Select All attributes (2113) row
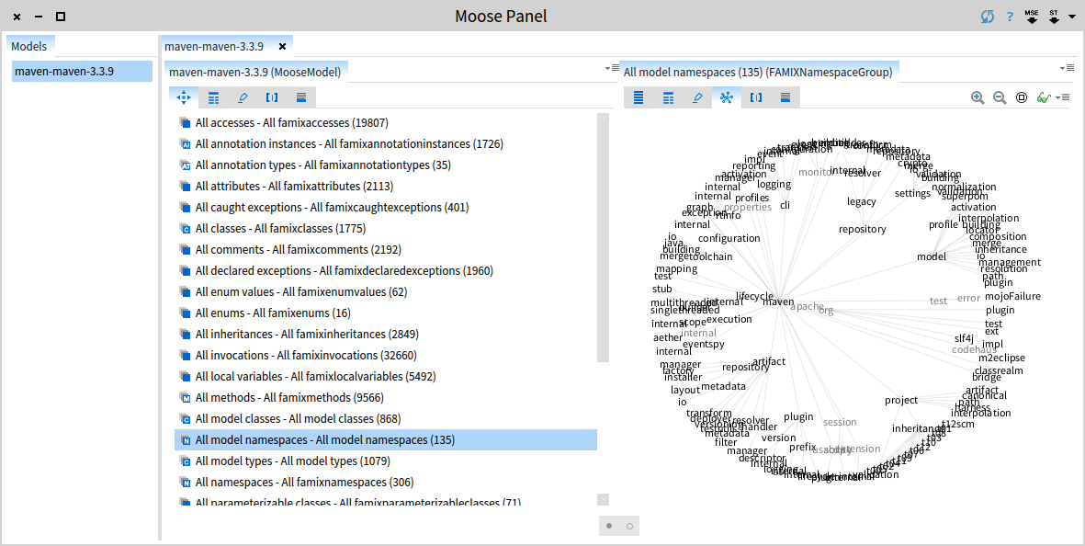Image resolution: width=1085 pixels, height=546 pixels. [x=386, y=187]
